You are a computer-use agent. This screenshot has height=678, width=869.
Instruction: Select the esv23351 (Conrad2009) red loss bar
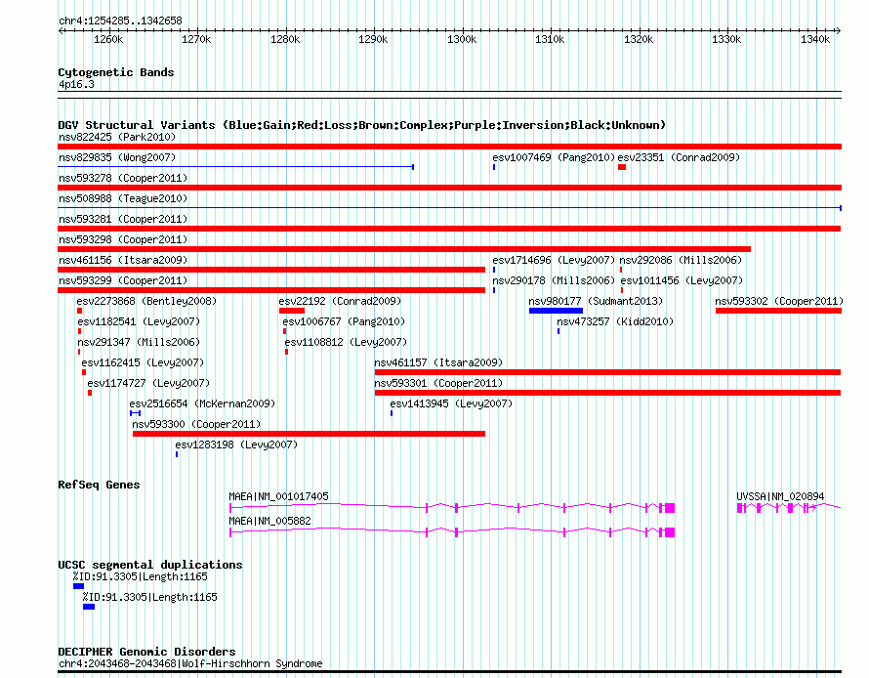[x=622, y=167]
